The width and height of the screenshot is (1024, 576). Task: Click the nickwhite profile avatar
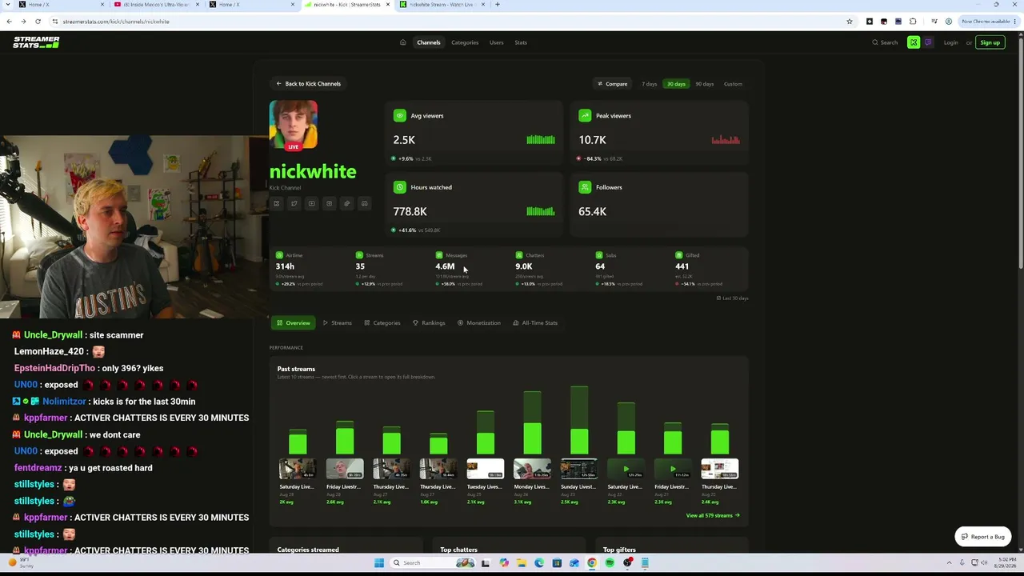pos(294,125)
